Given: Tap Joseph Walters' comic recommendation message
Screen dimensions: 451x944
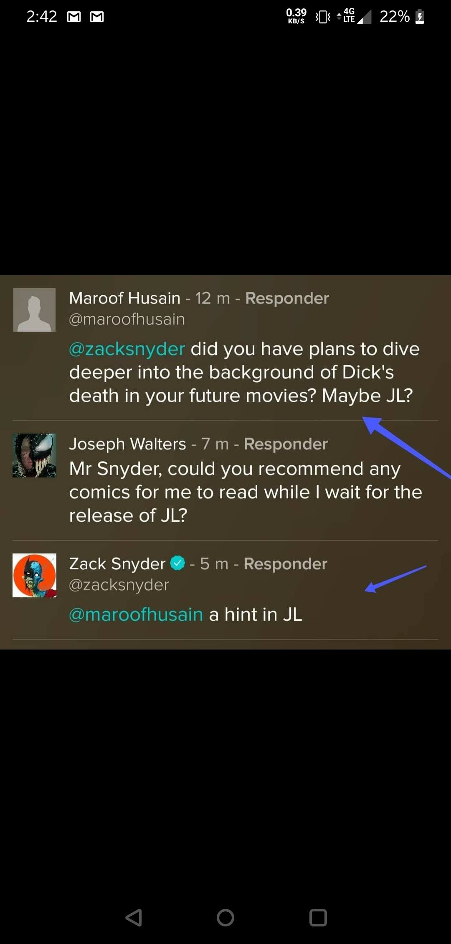Looking at the screenshot, I should click(246, 492).
